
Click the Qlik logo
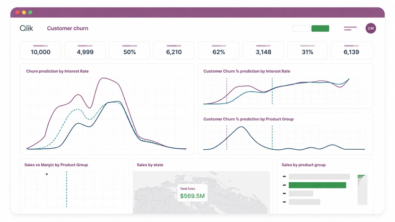pyautogui.click(x=26, y=28)
